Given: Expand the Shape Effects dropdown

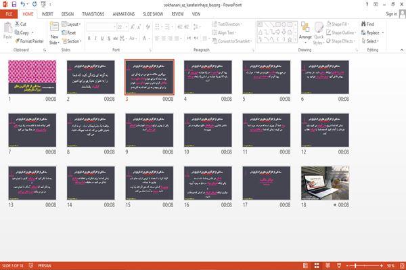Looking at the screenshot, I should pos(340,41).
